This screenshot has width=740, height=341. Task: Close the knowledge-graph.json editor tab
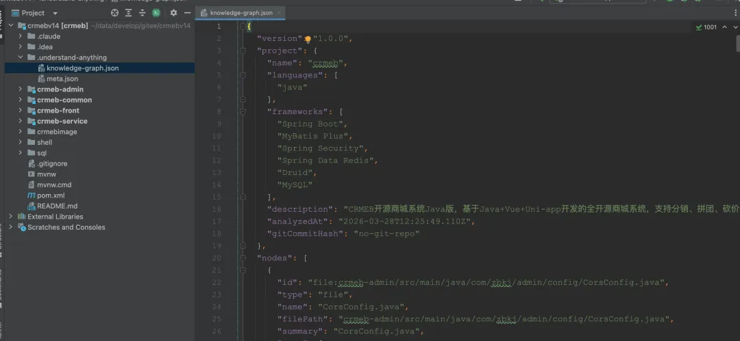280,13
